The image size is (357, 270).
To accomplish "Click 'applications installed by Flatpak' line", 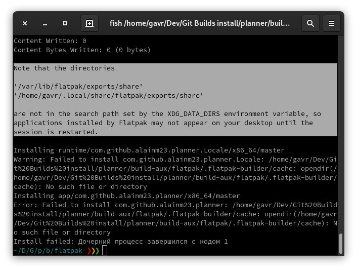I will [163, 123].
